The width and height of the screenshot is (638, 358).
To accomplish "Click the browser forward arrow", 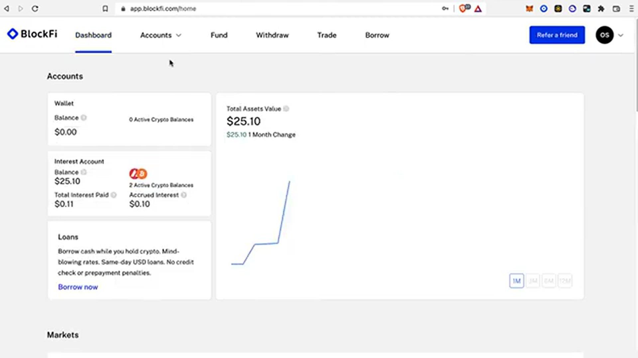I will point(21,9).
